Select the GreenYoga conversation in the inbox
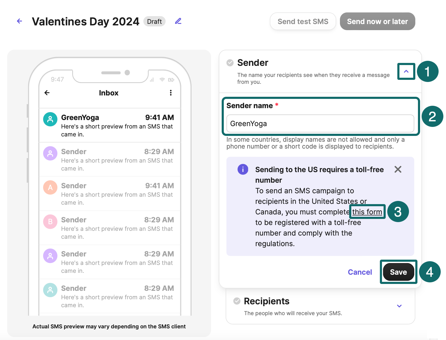This screenshot has height=340, width=446. (x=111, y=125)
